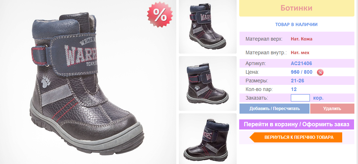Click the Добавить / Пересчитать button

click(x=274, y=109)
